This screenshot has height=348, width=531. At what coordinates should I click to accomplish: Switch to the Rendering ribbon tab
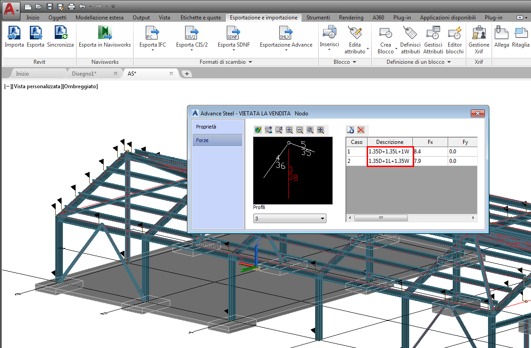(x=351, y=18)
